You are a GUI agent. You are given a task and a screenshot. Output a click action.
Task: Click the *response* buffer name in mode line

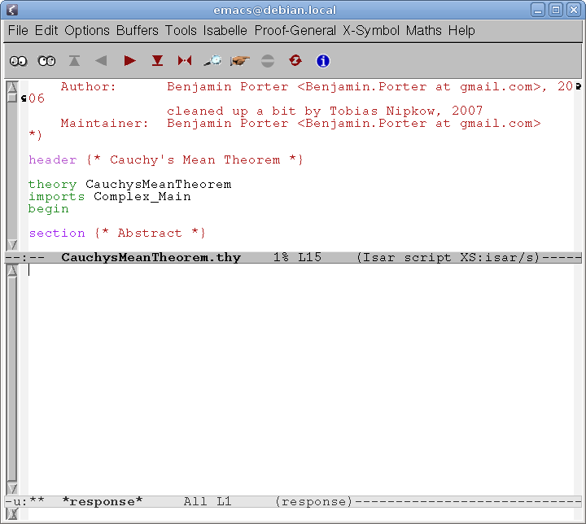coord(102,501)
